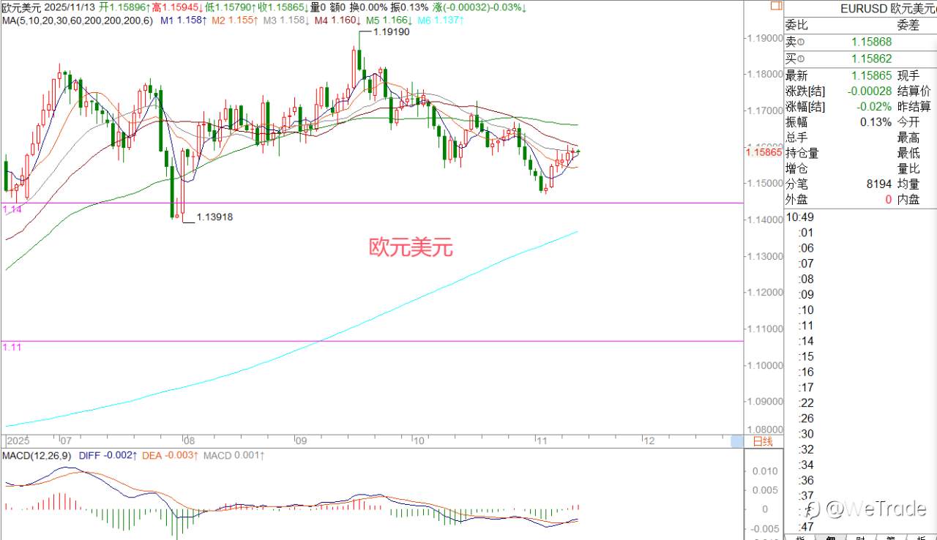Click the 09 month label on time axis

click(x=300, y=441)
